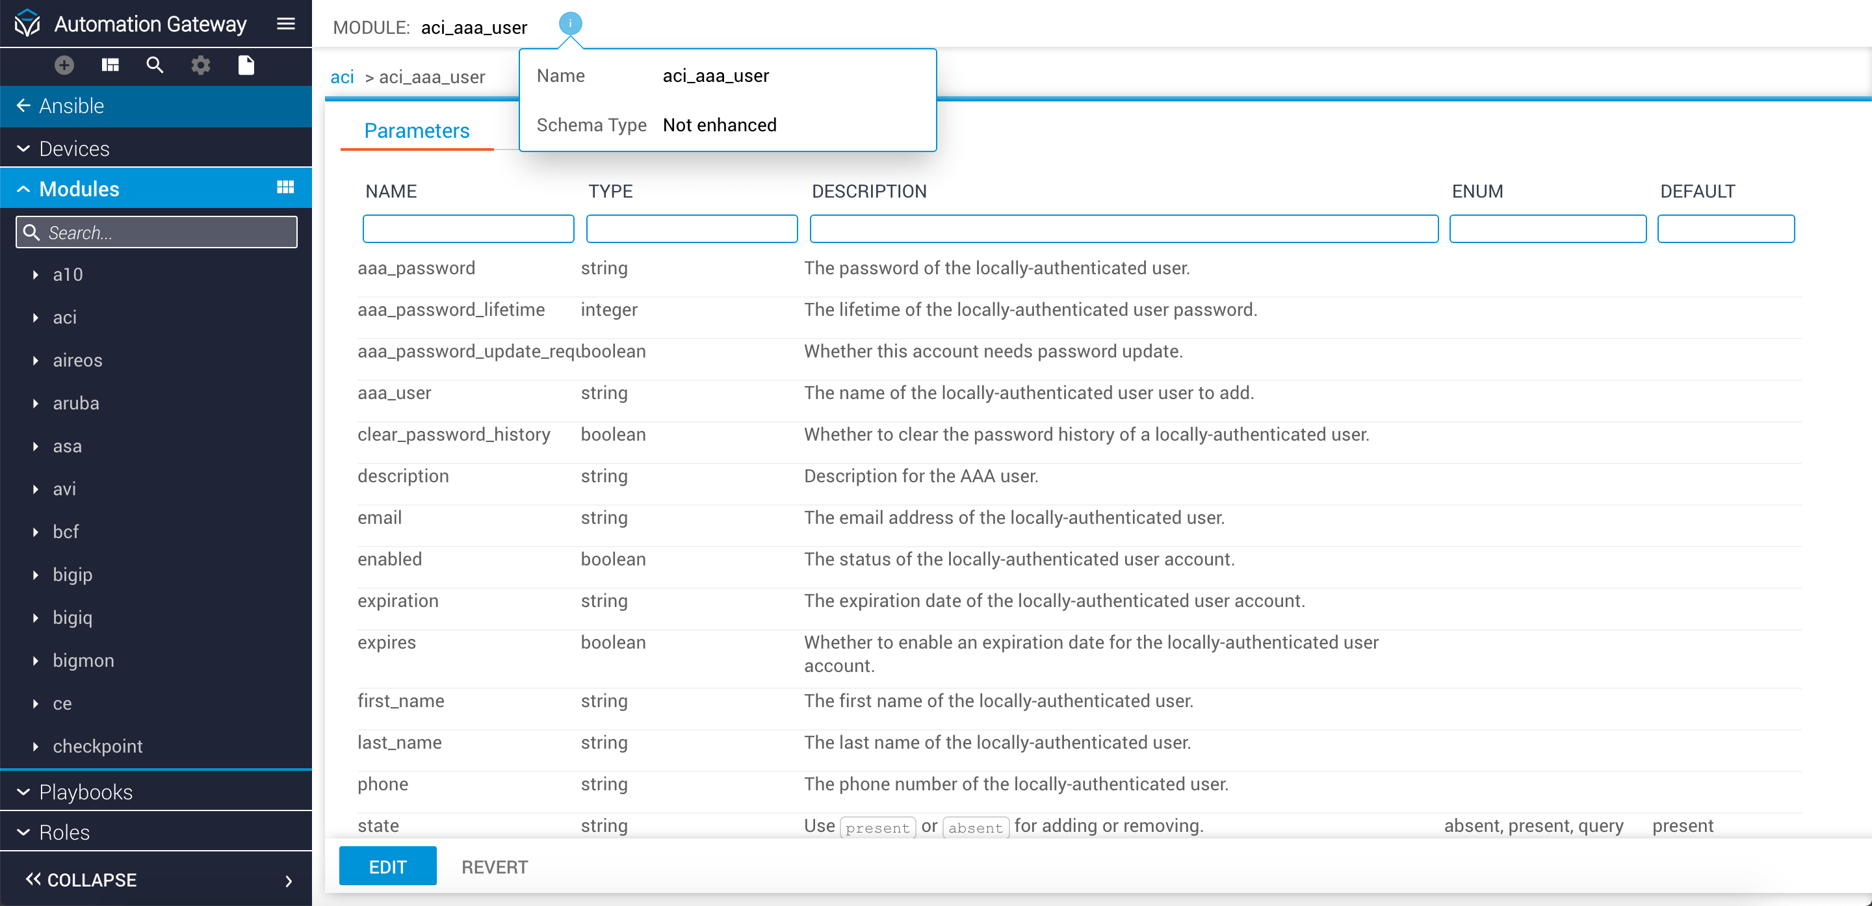Select the Parameters tab
The image size is (1872, 906).
point(417,131)
